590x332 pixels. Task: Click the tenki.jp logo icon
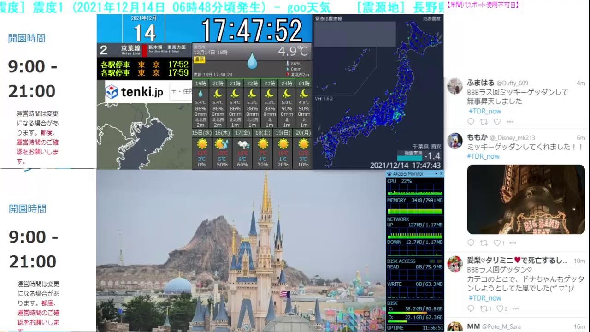(x=112, y=92)
